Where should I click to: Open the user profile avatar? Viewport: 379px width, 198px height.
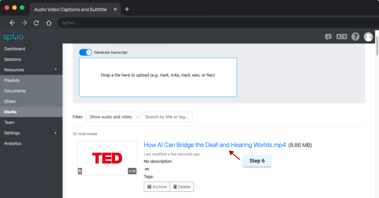pyautogui.click(x=368, y=37)
